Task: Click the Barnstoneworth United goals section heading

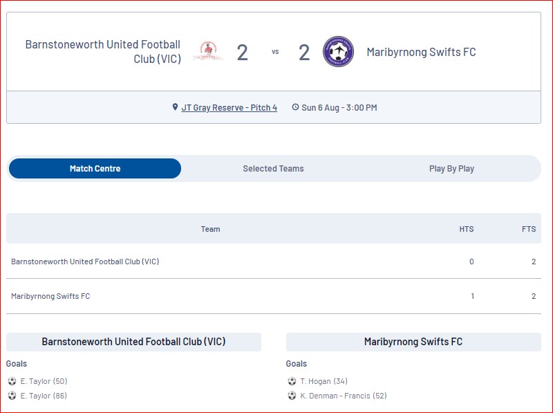Action: 133,342
